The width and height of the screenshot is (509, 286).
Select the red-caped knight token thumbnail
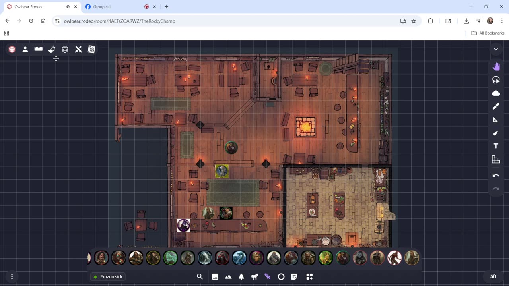[x=222, y=258]
